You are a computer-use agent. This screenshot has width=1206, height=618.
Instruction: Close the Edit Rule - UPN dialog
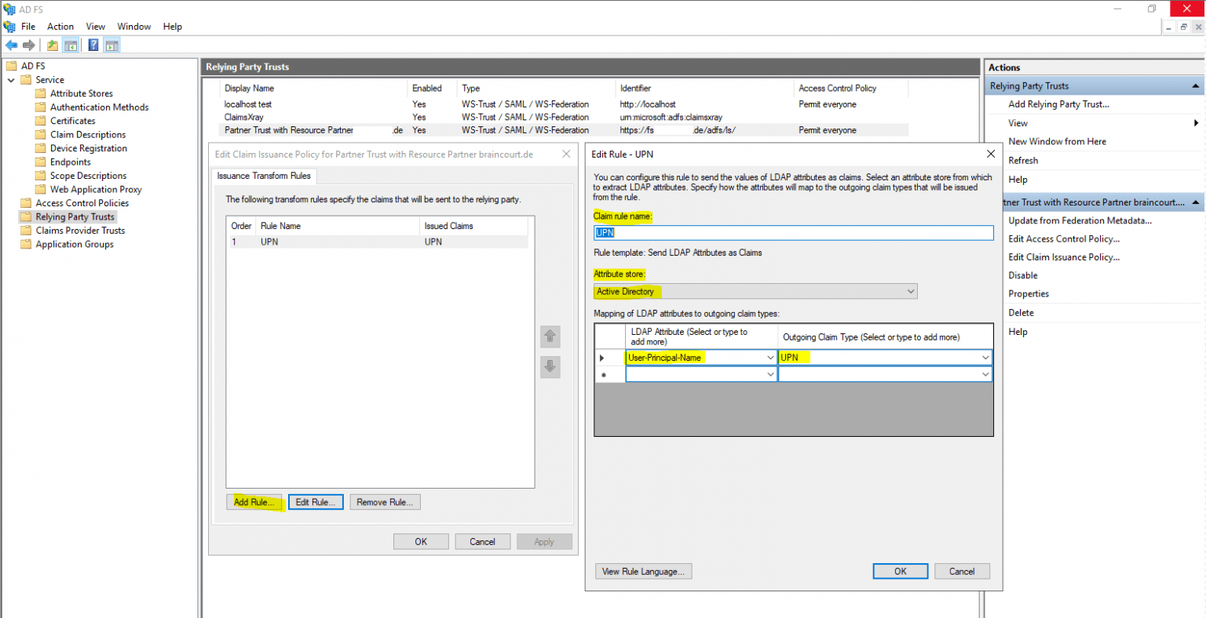click(x=990, y=154)
